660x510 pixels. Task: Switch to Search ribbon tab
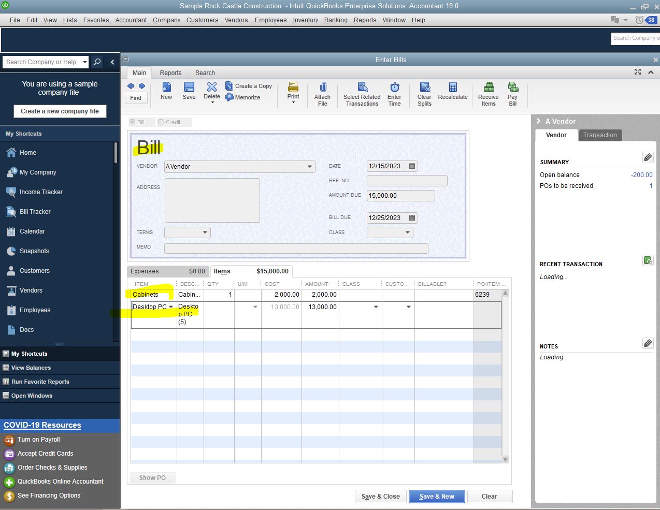coord(205,73)
